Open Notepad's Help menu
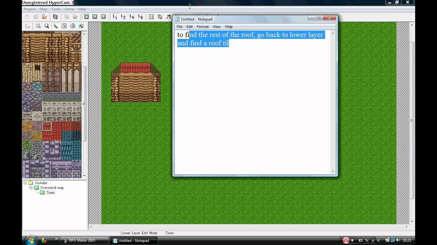This screenshot has width=437, height=245. click(x=229, y=27)
